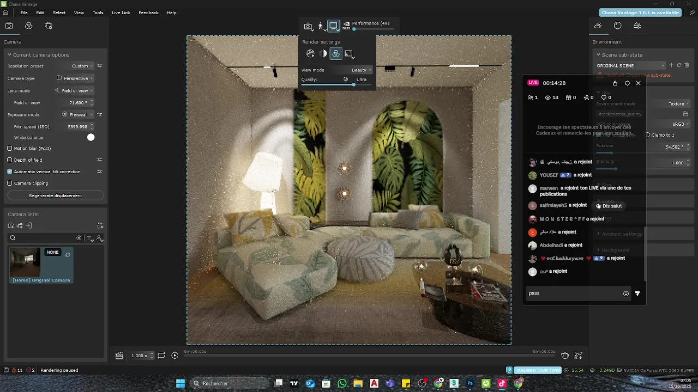Open the File menu
This screenshot has height=392, width=698.
[24, 13]
